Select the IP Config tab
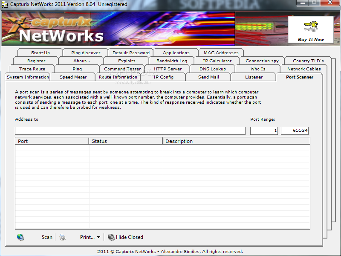This screenshot has height=256, width=341. point(163,77)
